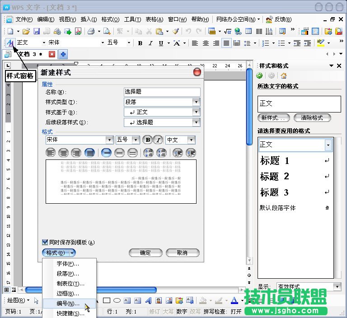Select 1.5 line spacing button in the dialog
Image resolution: width=347 pixels, height=318 pixels.
coord(119,153)
